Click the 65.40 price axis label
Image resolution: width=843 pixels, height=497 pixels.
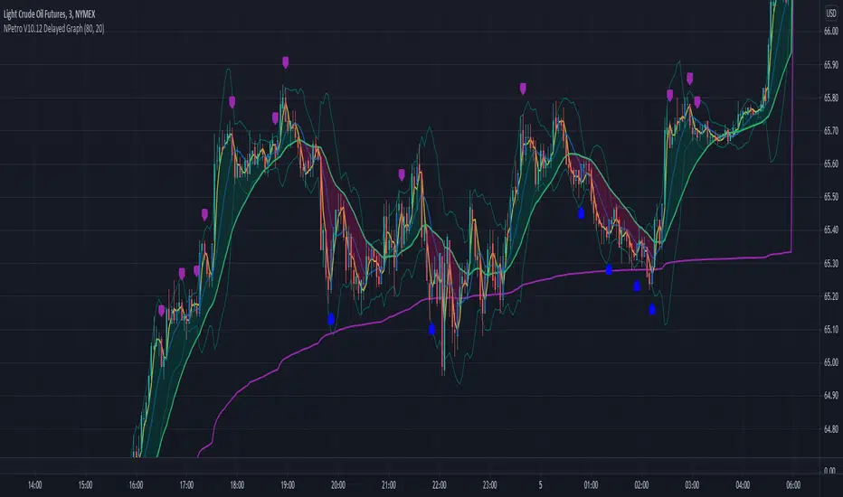830,230
